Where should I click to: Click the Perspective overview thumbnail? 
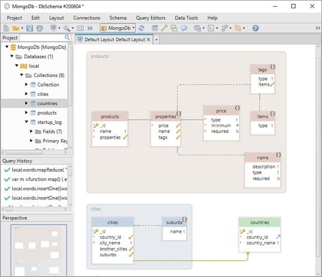click(x=39, y=250)
